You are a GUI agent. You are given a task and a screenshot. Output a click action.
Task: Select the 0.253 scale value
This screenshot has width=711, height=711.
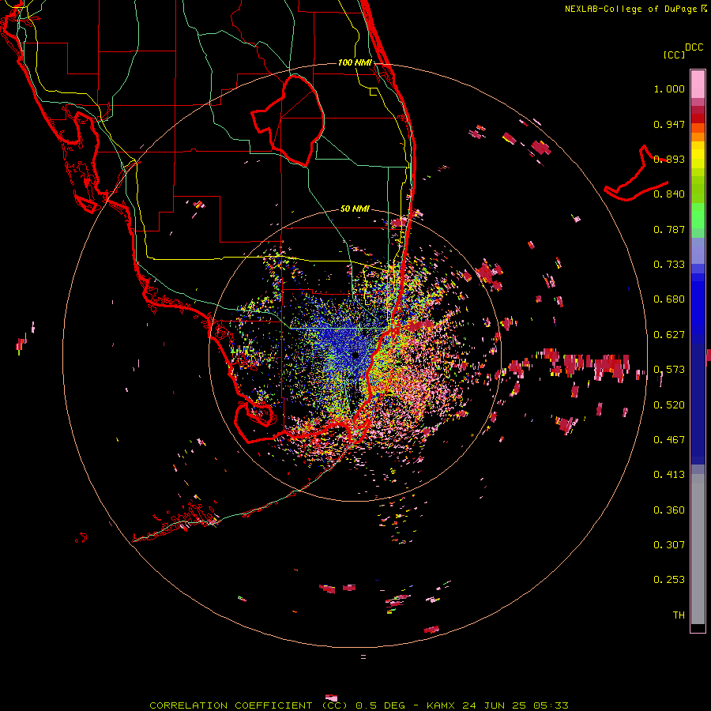[669, 580]
